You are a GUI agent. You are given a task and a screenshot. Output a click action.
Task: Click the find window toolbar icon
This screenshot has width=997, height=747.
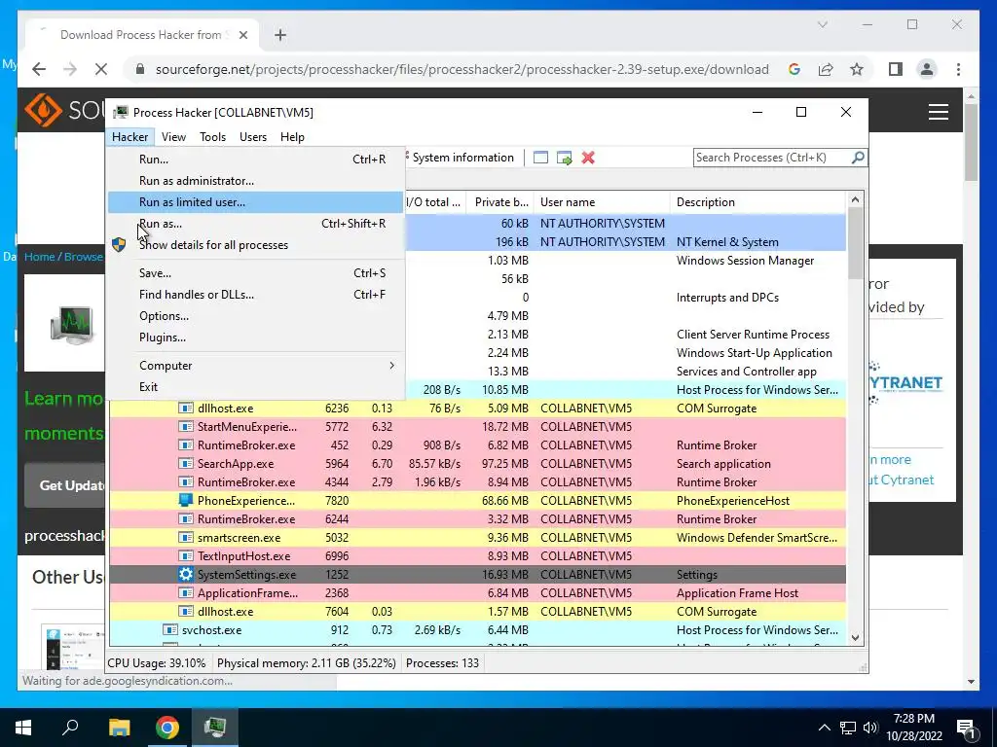click(x=540, y=158)
